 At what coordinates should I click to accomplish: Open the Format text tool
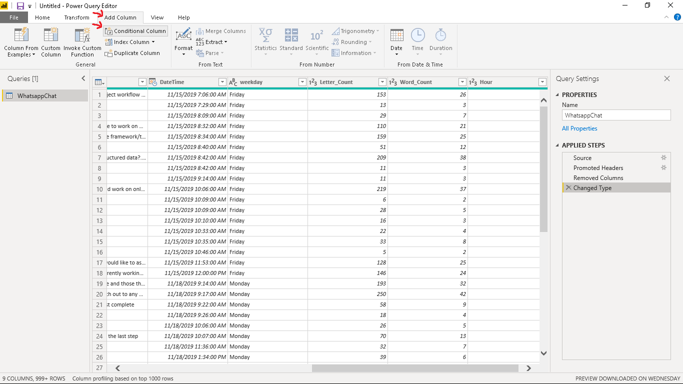pos(183,35)
